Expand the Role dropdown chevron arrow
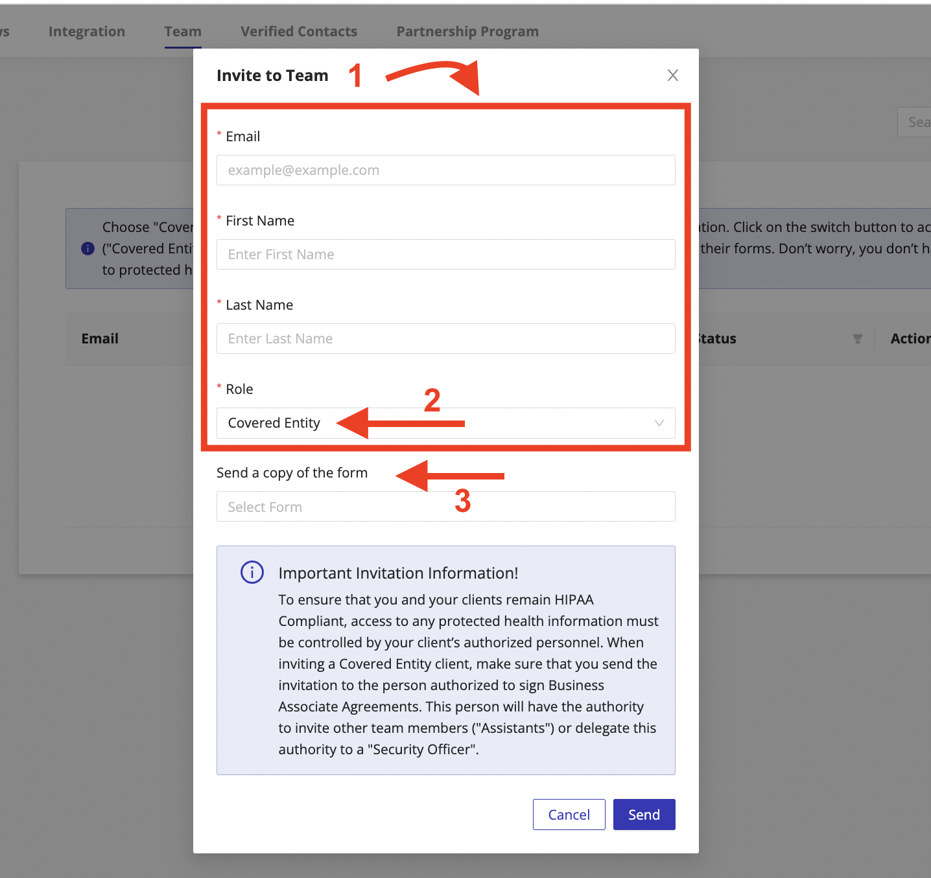The width and height of the screenshot is (931, 878). click(659, 423)
